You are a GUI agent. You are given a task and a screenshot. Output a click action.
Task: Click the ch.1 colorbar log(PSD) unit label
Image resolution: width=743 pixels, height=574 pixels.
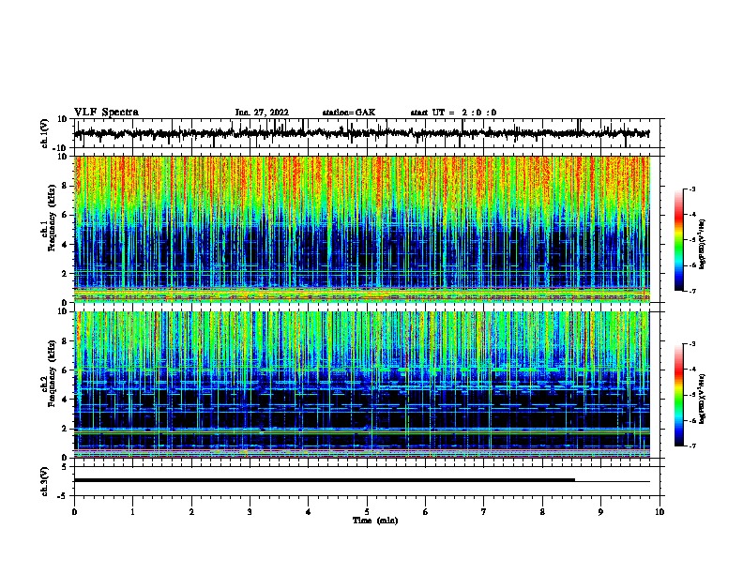(x=703, y=244)
